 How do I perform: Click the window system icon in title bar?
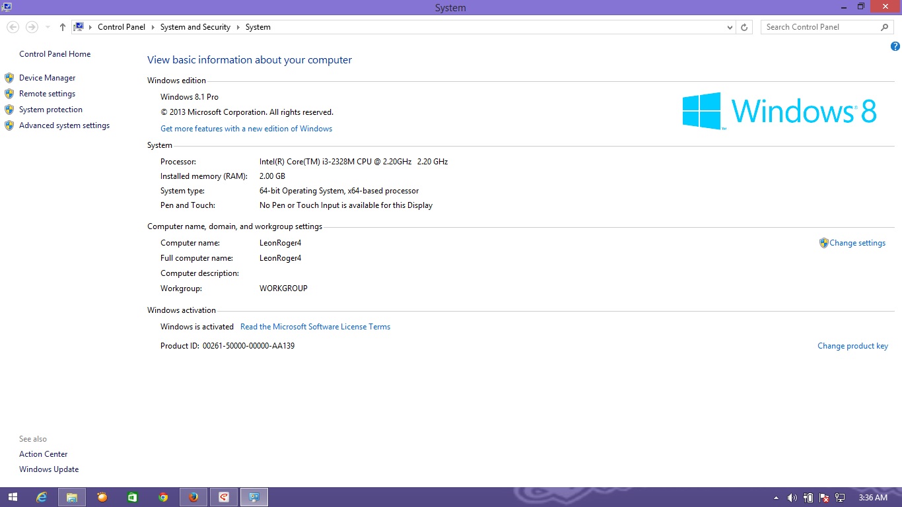coord(6,7)
